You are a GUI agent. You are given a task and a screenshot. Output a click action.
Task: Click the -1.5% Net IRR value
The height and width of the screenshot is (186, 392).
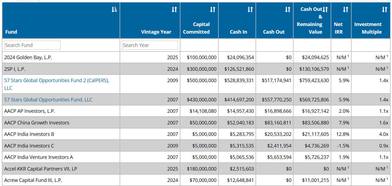[343, 146]
